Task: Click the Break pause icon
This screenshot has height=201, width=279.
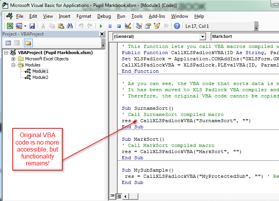Action: pyautogui.click(x=110, y=26)
